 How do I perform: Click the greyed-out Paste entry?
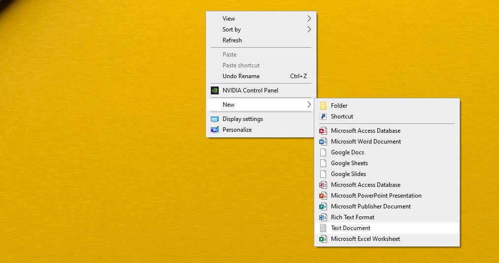(261, 55)
